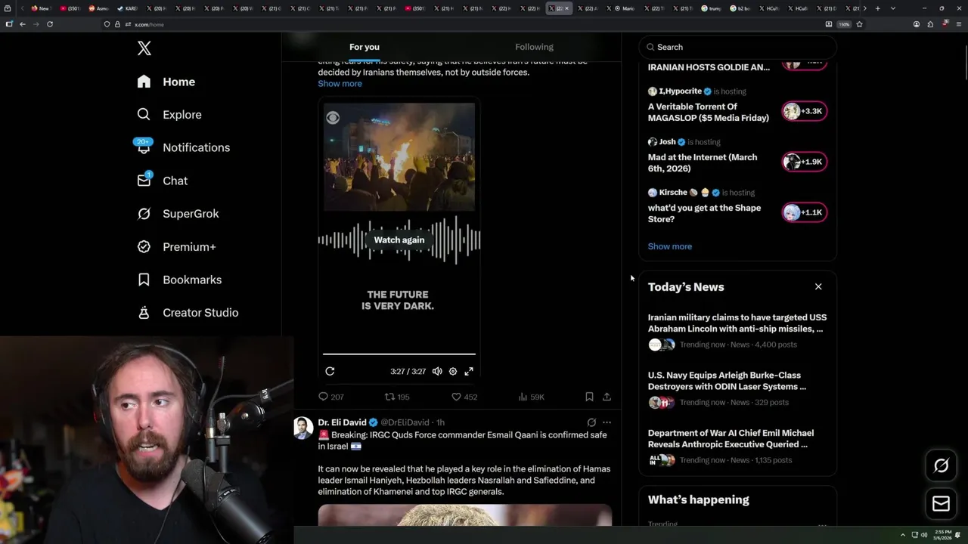
Task: Open the 150% zoom level indicator
Action: 844,24
